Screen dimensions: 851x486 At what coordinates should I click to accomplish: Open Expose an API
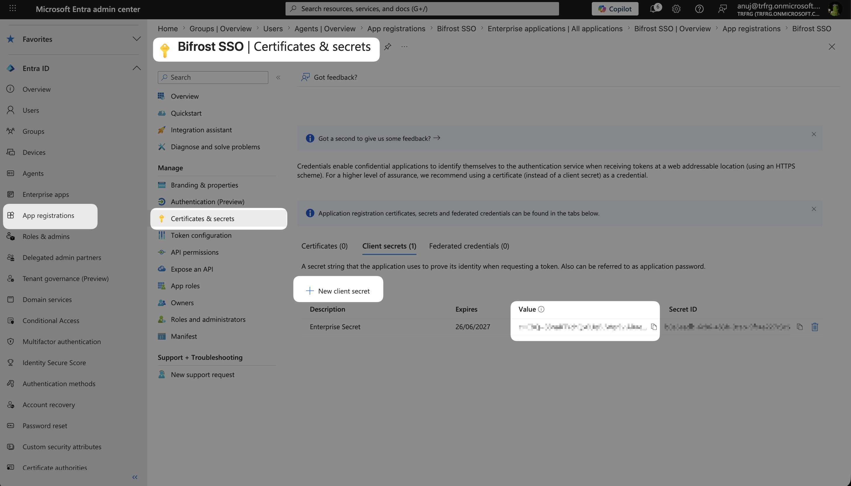[192, 269]
